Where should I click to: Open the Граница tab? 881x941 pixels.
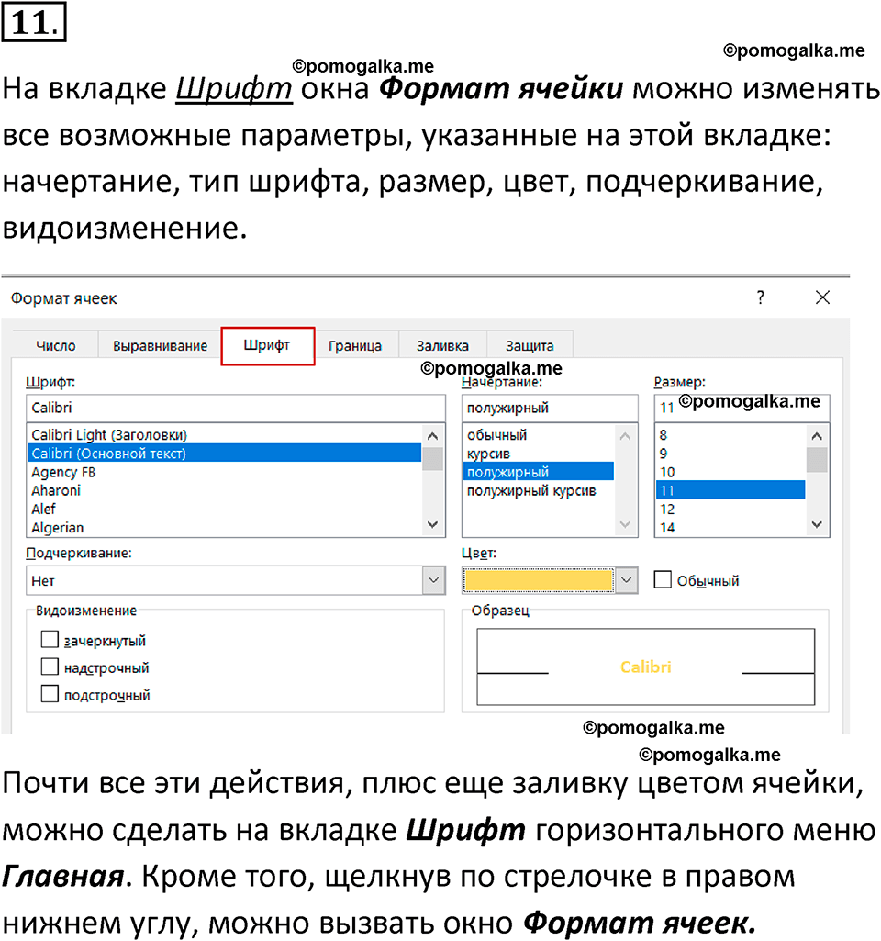[355, 346]
